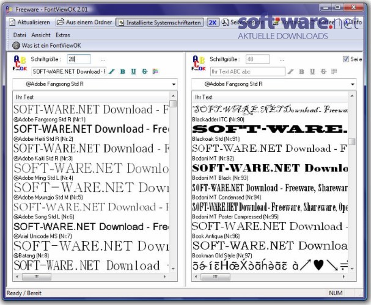Image resolution: width=371 pixels, height=305 pixels.
Task: Click the bold B icon in the right pane
Action: [301, 71]
